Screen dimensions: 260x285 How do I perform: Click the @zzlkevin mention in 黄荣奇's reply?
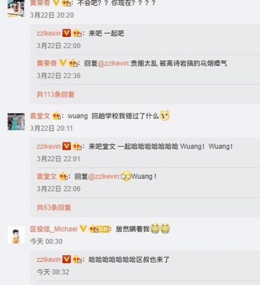coord(114,63)
